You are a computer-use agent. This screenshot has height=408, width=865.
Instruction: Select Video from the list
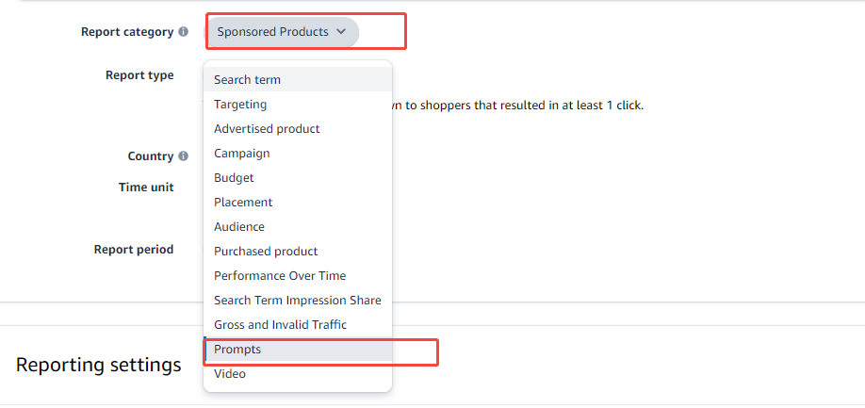coord(230,374)
